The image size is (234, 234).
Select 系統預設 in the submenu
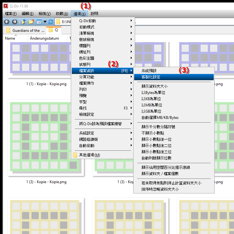(174, 71)
